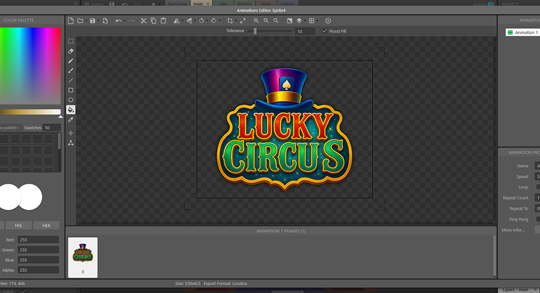Activate the color picker eyedropper tool
The height and width of the screenshot is (293, 540).
click(71, 119)
